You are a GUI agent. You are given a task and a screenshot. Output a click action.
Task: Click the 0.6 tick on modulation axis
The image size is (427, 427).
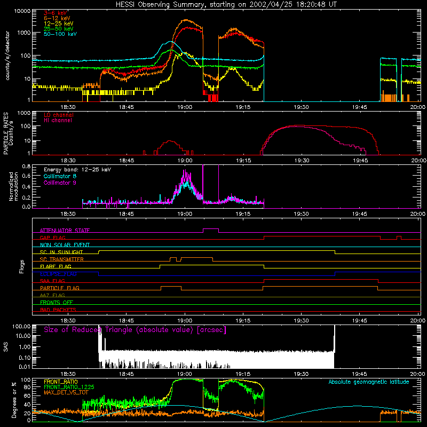tap(26, 176)
